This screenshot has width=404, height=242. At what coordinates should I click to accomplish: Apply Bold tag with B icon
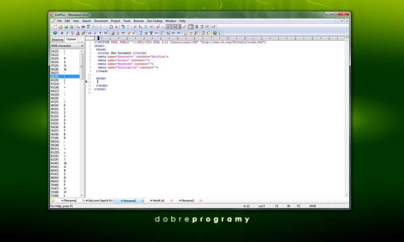(62, 33)
